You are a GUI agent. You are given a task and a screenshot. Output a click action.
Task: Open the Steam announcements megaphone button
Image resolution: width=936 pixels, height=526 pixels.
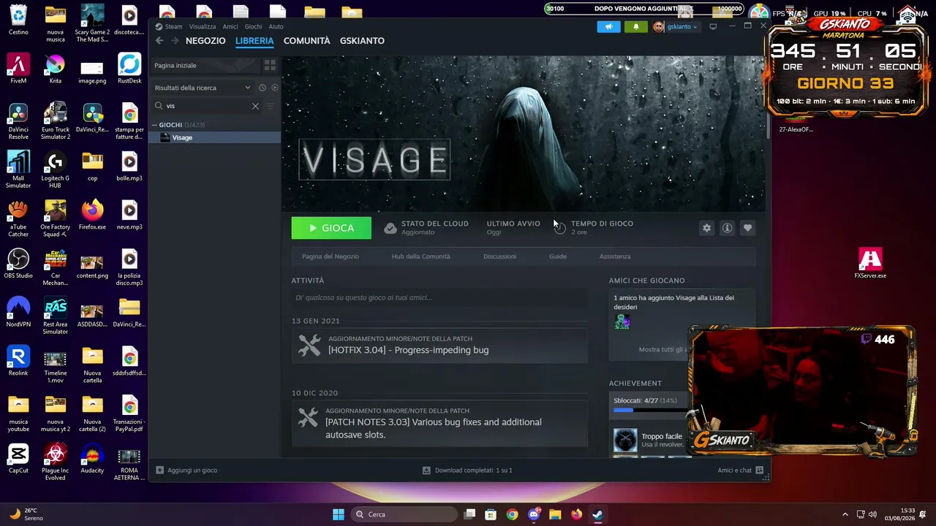608,27
